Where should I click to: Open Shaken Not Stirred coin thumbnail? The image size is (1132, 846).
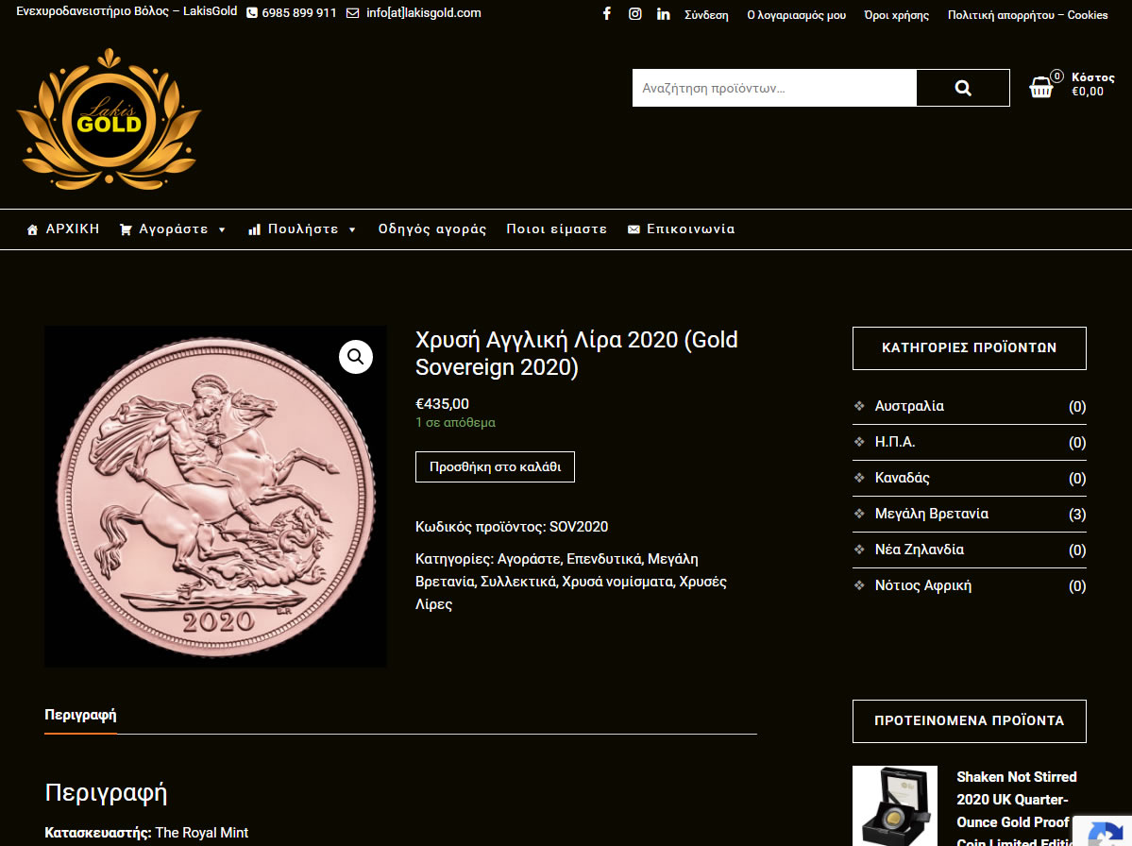pos(895,805)
